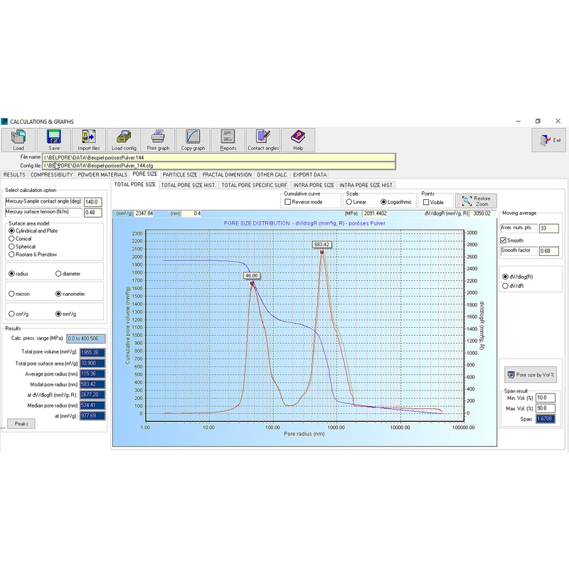Select Linear scale option
Viewport: 569px width, 569px height.
[x=349, y=202]
